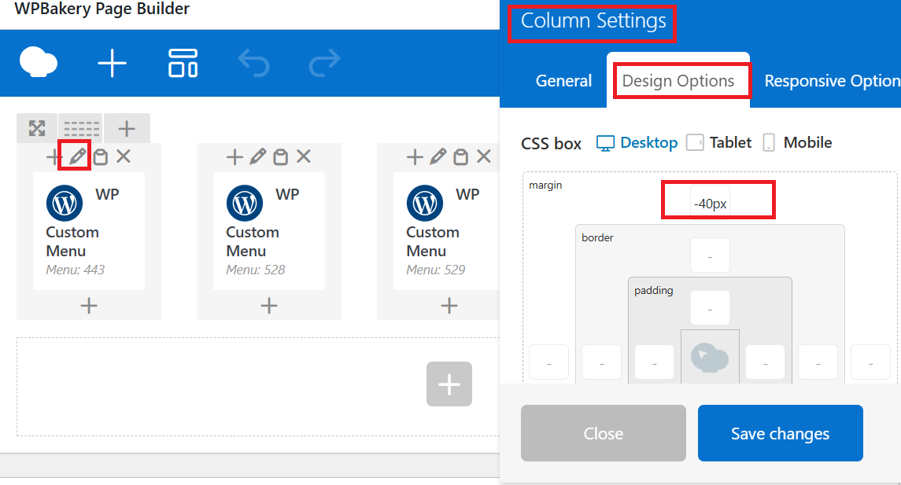Switch to the Design Options tab
The width and height of the screenshot is (901, 485).
pos(678,81)
